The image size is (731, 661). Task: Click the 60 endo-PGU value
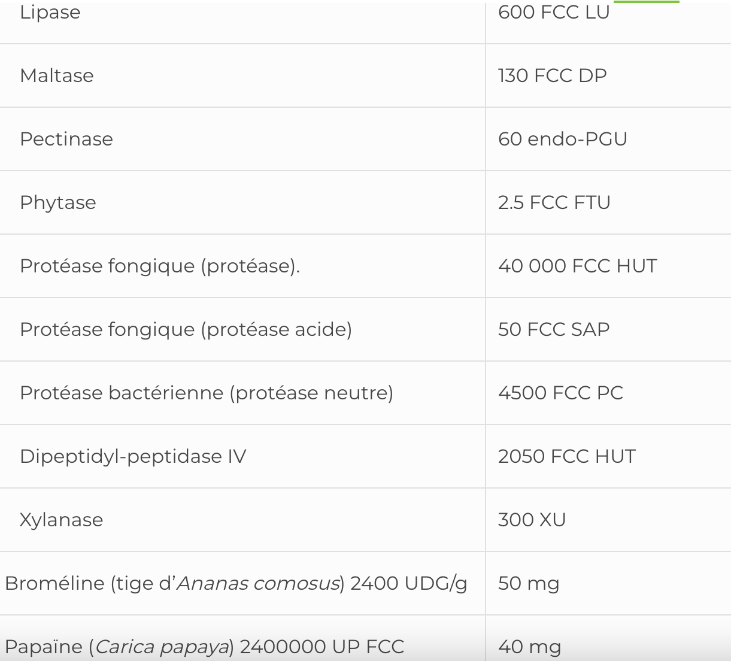(562, 140)
